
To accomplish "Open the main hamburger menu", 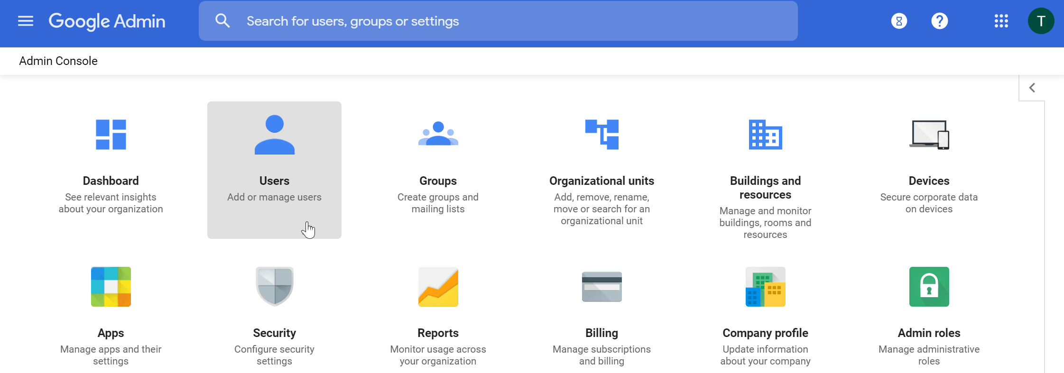I will pos(26,21).
